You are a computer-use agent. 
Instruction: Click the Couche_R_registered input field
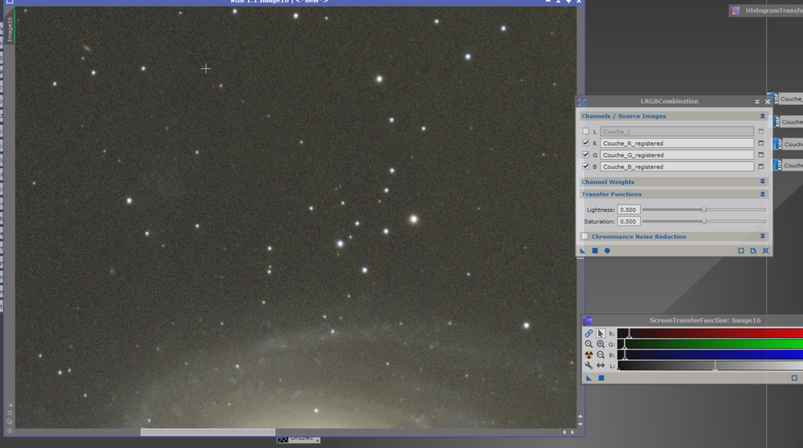click(x=676, y=144)
